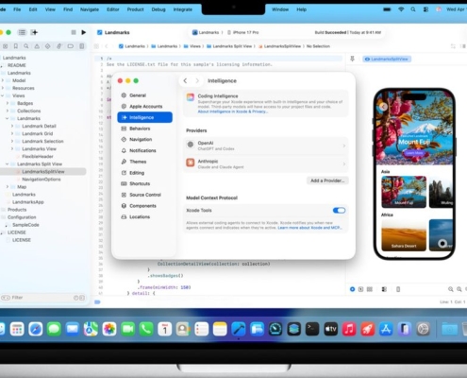Open the Product menu
This screenshot has width=467, height=378.
135,9
